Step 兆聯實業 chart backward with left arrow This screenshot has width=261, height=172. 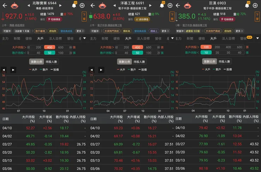coord(4,70)
